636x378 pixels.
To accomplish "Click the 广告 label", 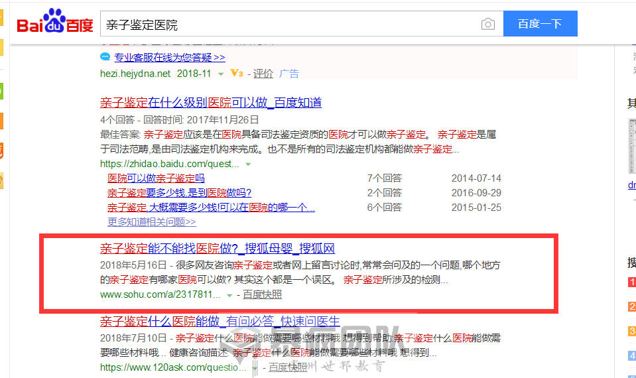I will point(289,74).
